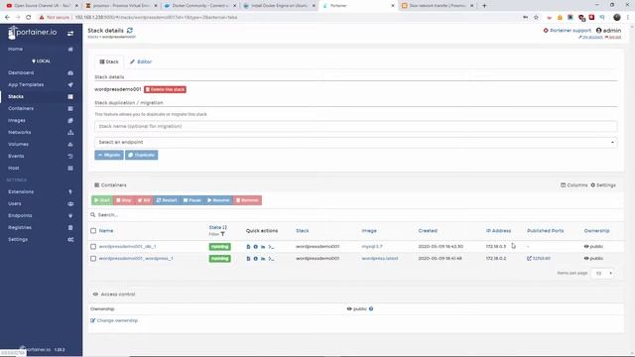Image resolution: width=635 pixels, height=357 pixels.
Task: Open stats icon for wordpressdemo001_wordpress_1
Action: 263,258
